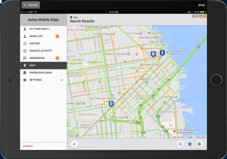Click the GPS crosshair icon in header
The height and width of the screenshot is (159, 227).
pyautogui.click(x=197, y=16)
